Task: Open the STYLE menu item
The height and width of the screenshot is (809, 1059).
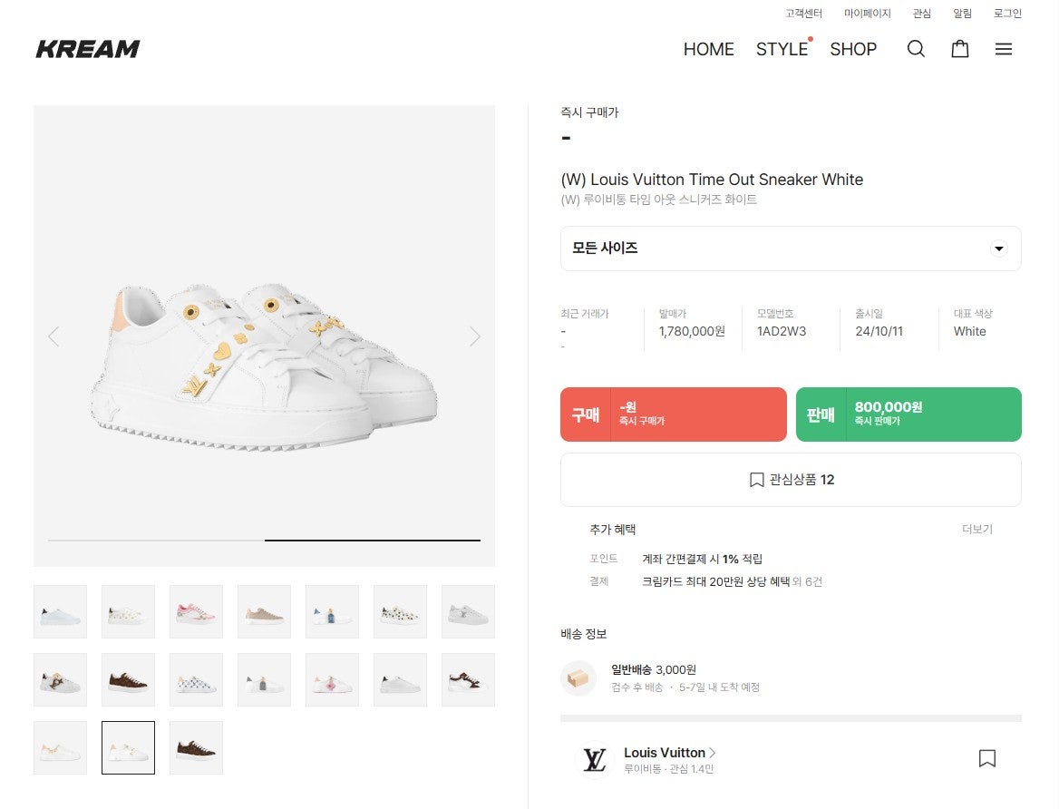Action: coord(782,49)
